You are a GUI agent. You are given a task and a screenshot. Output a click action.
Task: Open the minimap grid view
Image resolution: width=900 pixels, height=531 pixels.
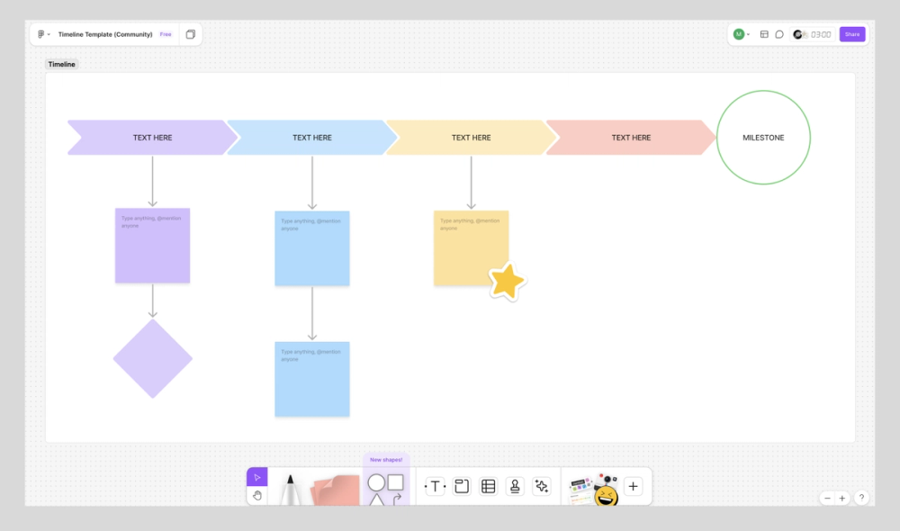(764, 34)
